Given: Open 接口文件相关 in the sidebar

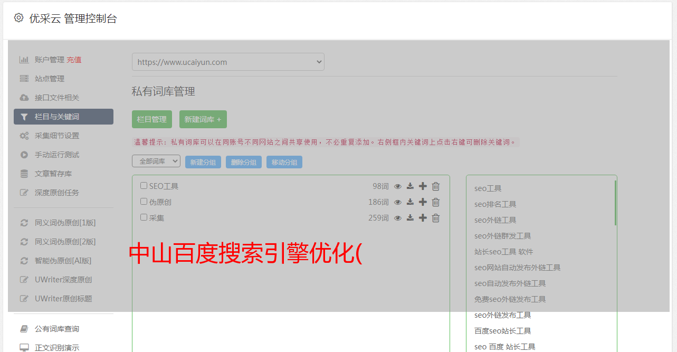Looking at the screenshot, I should [57, 98].
